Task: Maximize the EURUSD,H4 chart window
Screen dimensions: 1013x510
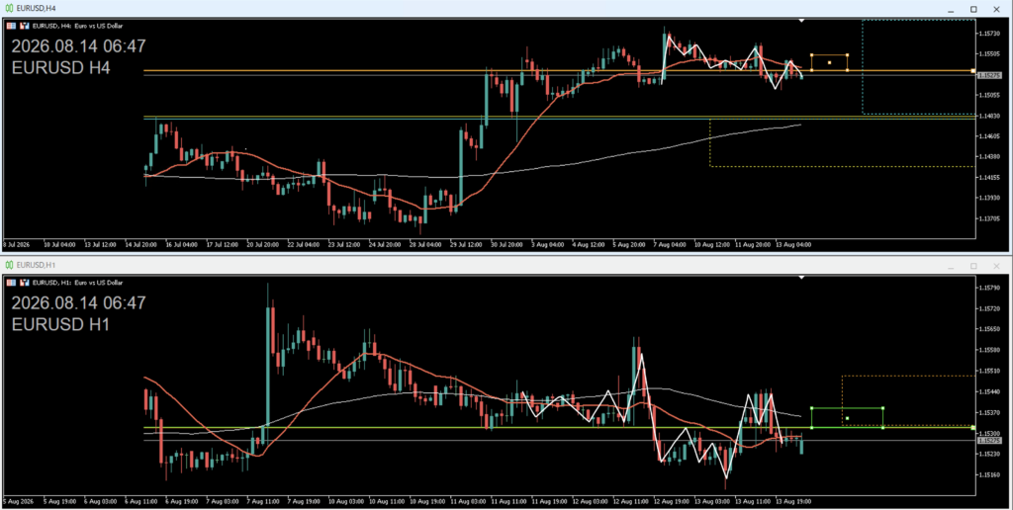Action: 973,9
